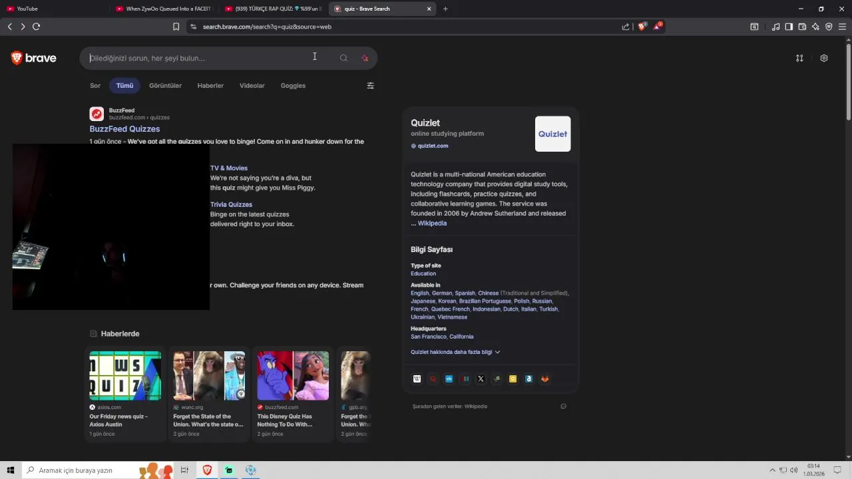852x479 pixels.
Task: Select the Goggles tab
Action: pyautogui.click(x=293, y=85)
